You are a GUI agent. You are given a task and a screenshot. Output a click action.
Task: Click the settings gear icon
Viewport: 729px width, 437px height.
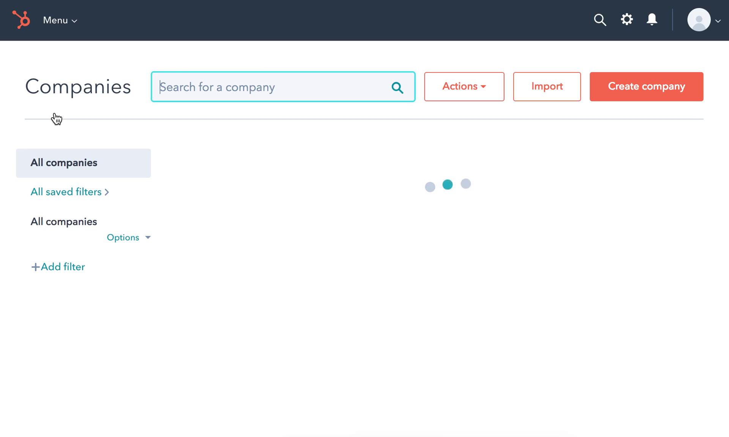pos(626,19)
